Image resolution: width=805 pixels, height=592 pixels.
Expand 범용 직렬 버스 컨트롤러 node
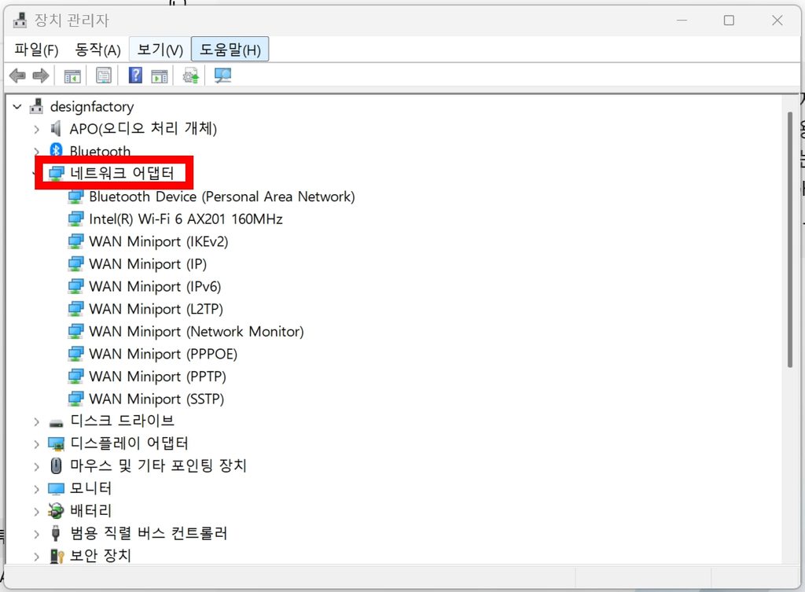[36, 534]
